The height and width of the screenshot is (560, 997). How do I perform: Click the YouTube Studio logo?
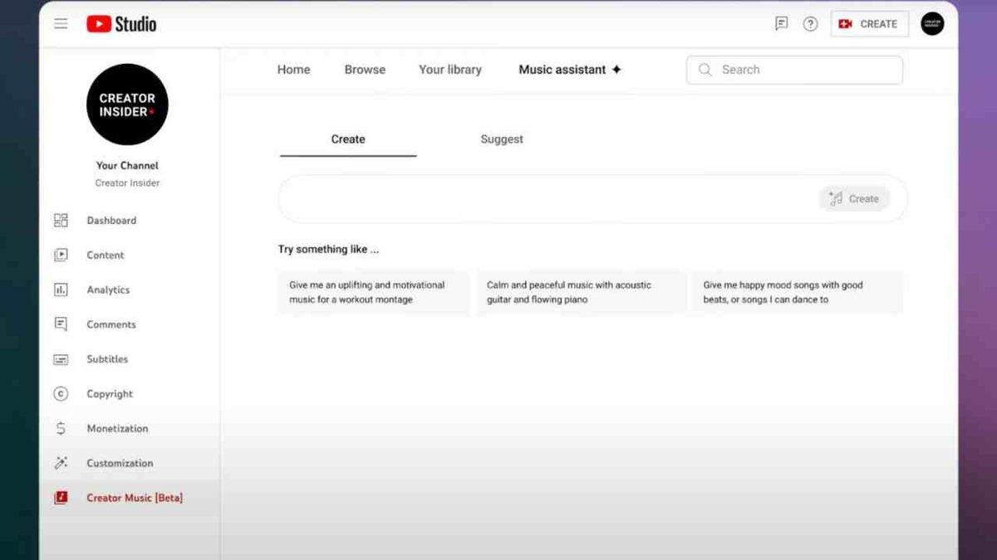pyautogui.click(x=121, y=24)
